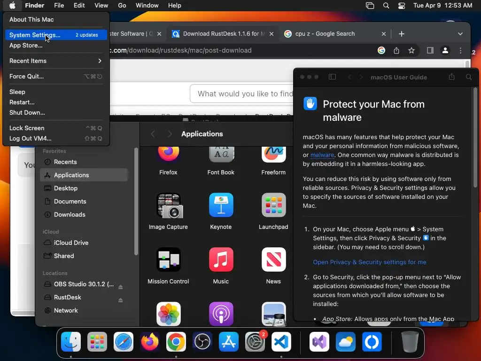Select Lock Screen menu item
The width and height of the screenshot is (481, 361).
[56, 128]
